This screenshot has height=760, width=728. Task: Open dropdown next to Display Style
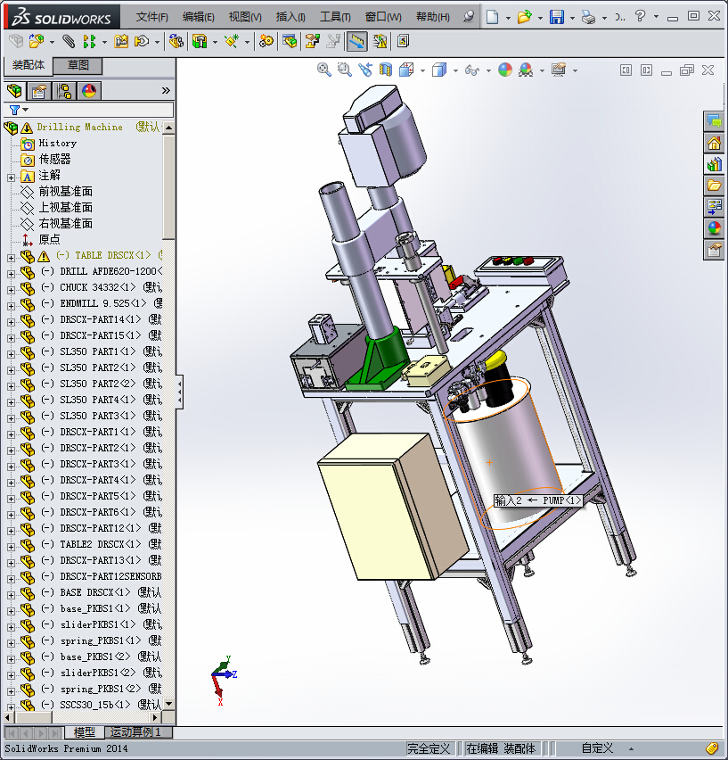455,70
